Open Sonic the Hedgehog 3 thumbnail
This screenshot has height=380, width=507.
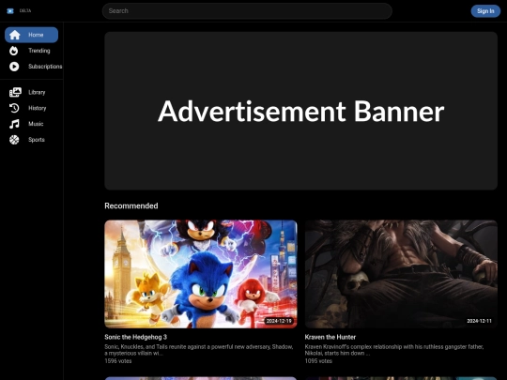coord(201,274)
